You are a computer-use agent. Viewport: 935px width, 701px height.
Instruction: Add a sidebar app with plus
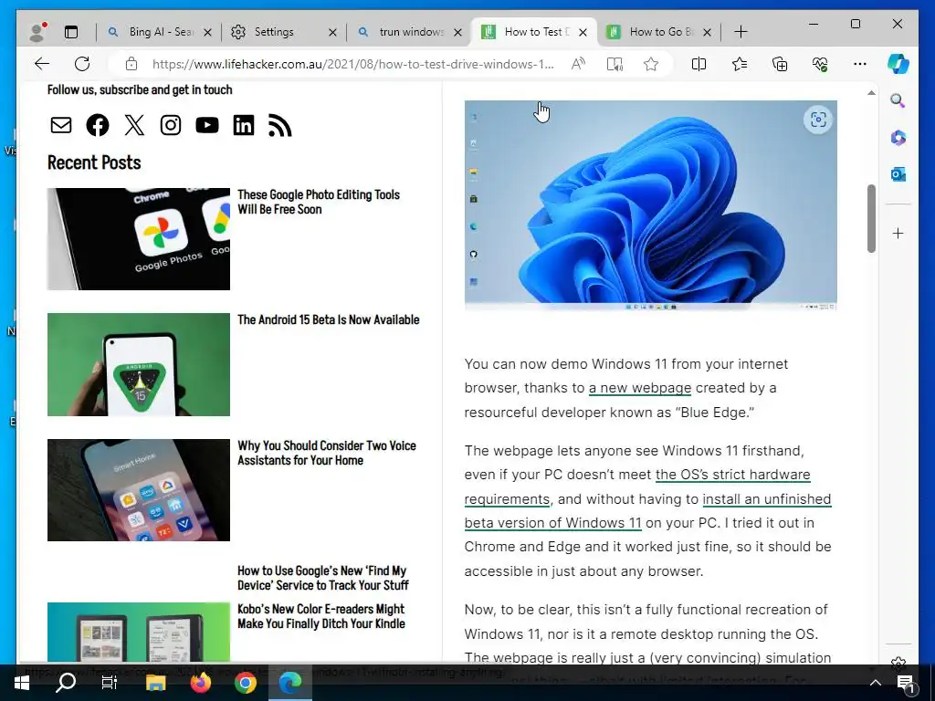(x=898, y=233)
